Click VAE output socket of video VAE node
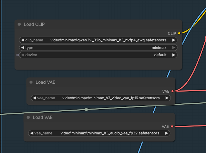The image size is (206, 153). coord(173,91)
